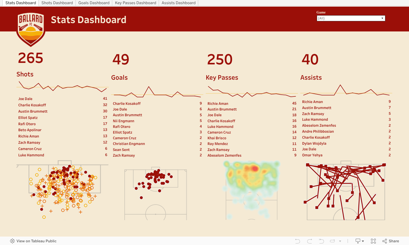Click the undo arrow in the bottom toolbar
Screen dimensions: 409x245
tap(297, 241)
